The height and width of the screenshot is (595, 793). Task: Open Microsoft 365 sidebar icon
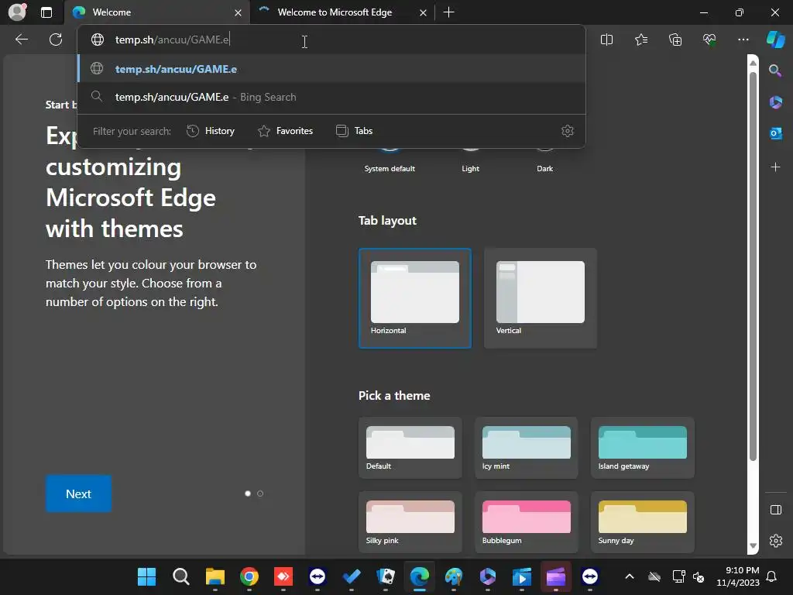pyautogui.click(x=775, y=102)
